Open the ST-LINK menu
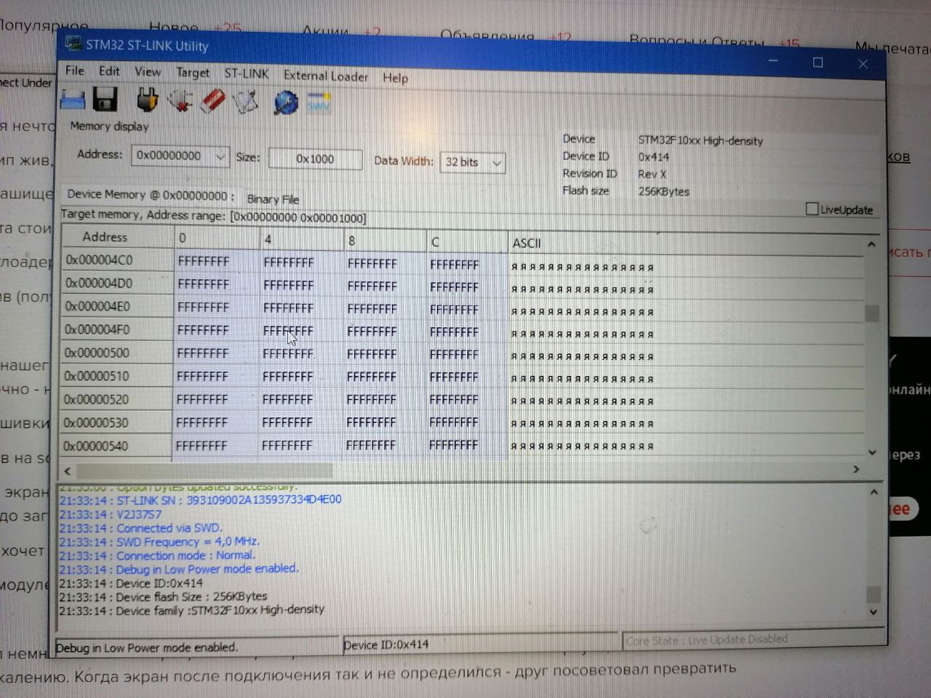The width and height of the screenshot is (931, 698). click(x=247, y=73)
